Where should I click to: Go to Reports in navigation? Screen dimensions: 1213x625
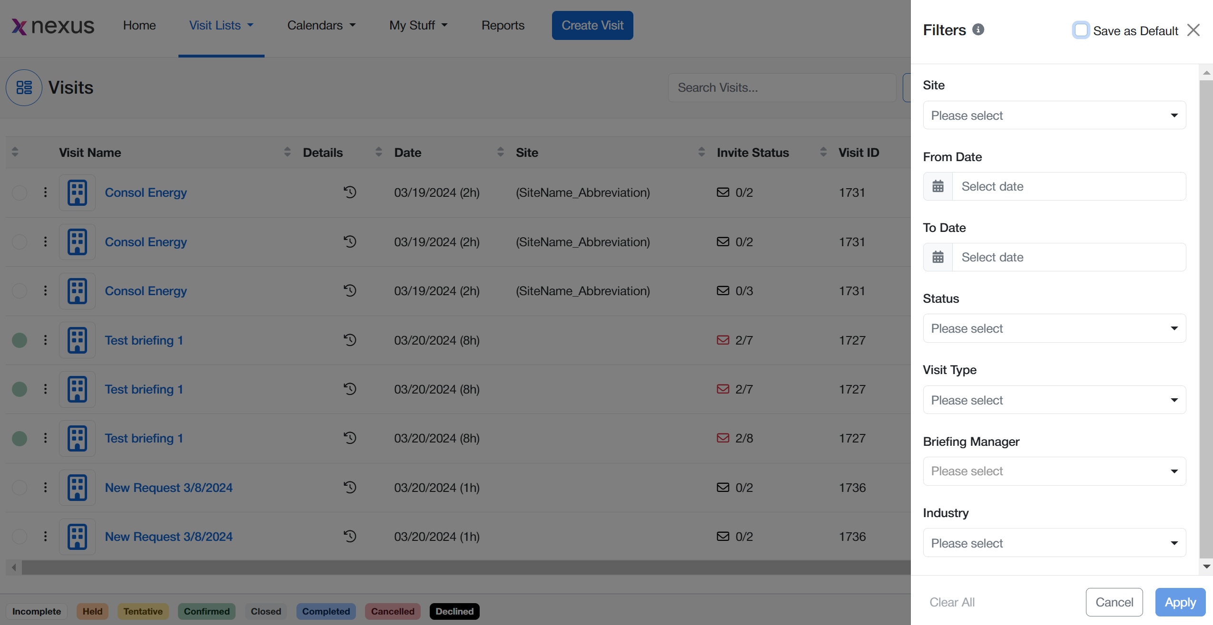click(x=503, y=25)
